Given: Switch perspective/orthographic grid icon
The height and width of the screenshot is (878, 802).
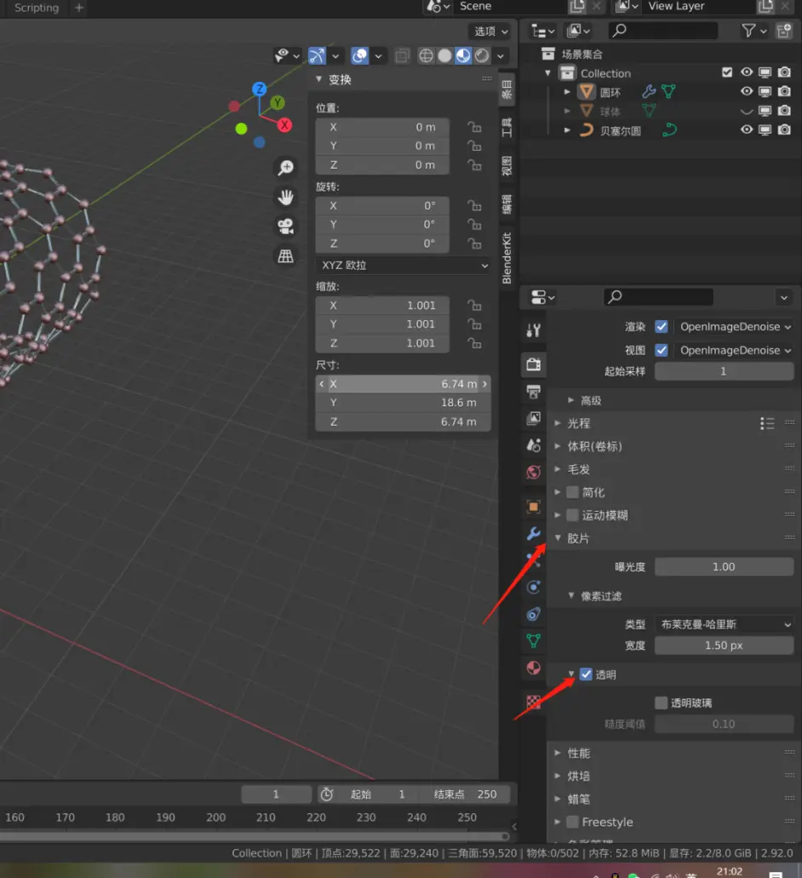Looking at the screenshot, I should 286,255.
